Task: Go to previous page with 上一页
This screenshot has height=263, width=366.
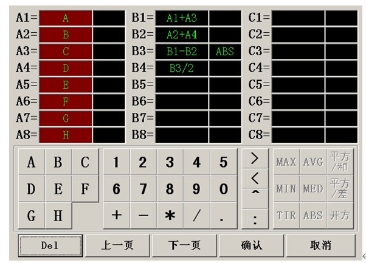Action: [x=117, y=245]
